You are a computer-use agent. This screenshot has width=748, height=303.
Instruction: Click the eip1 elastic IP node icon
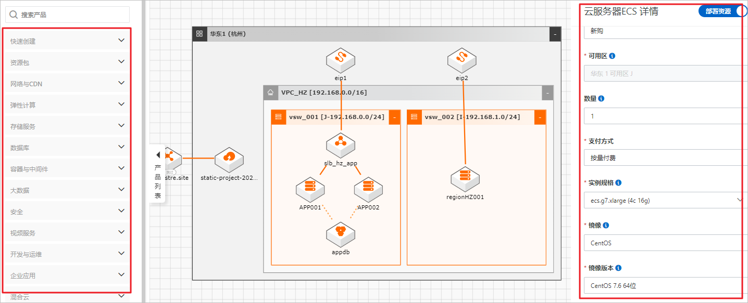pos(341,60)
